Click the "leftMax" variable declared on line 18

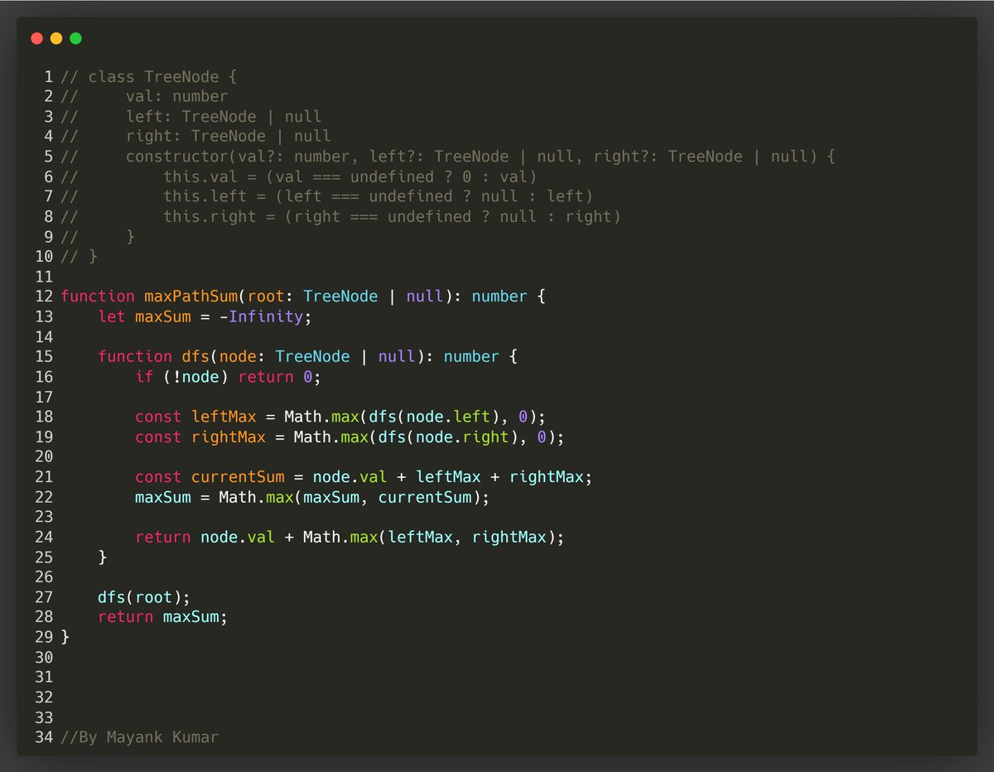tap(224, 417)
